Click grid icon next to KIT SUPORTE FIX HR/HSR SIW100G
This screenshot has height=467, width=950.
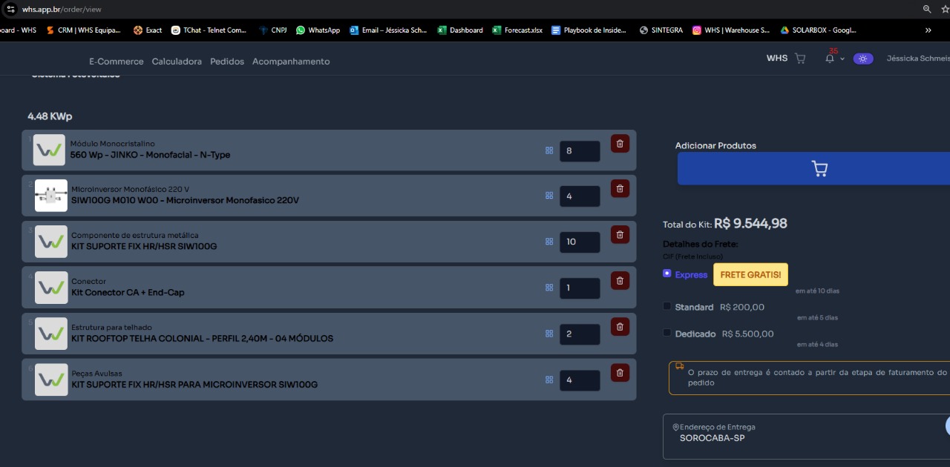[549, 242]
